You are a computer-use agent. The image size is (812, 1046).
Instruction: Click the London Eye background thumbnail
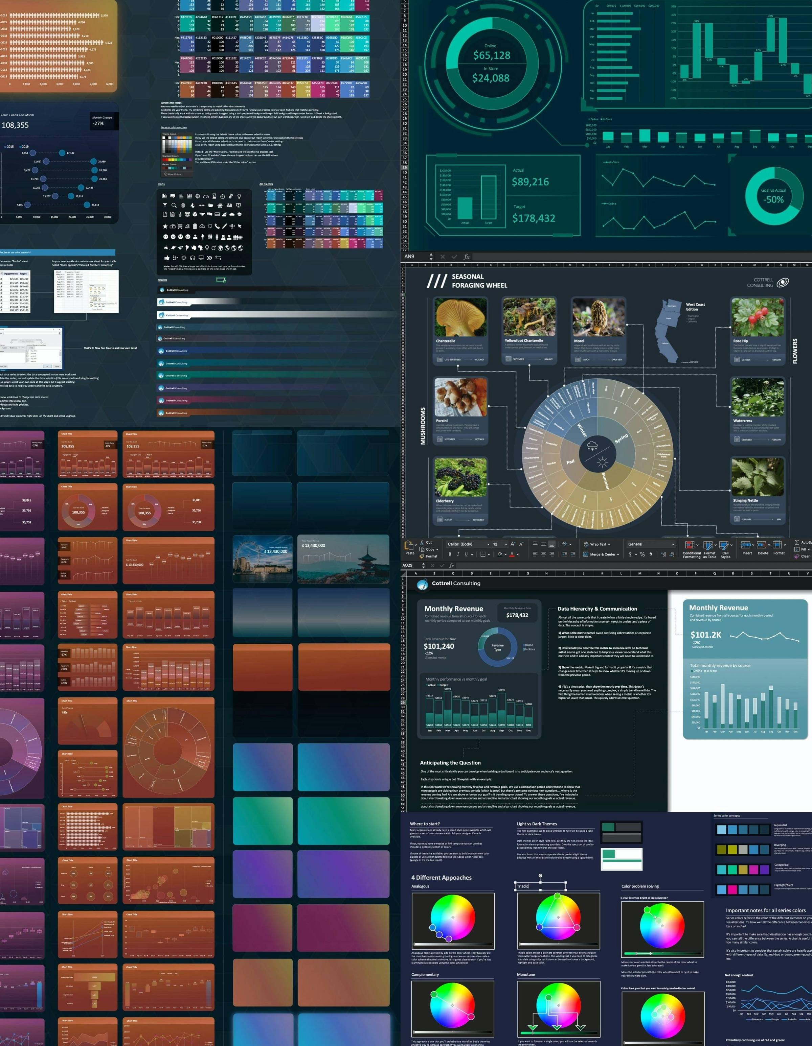pyautogui.click(x=262, y=559)
